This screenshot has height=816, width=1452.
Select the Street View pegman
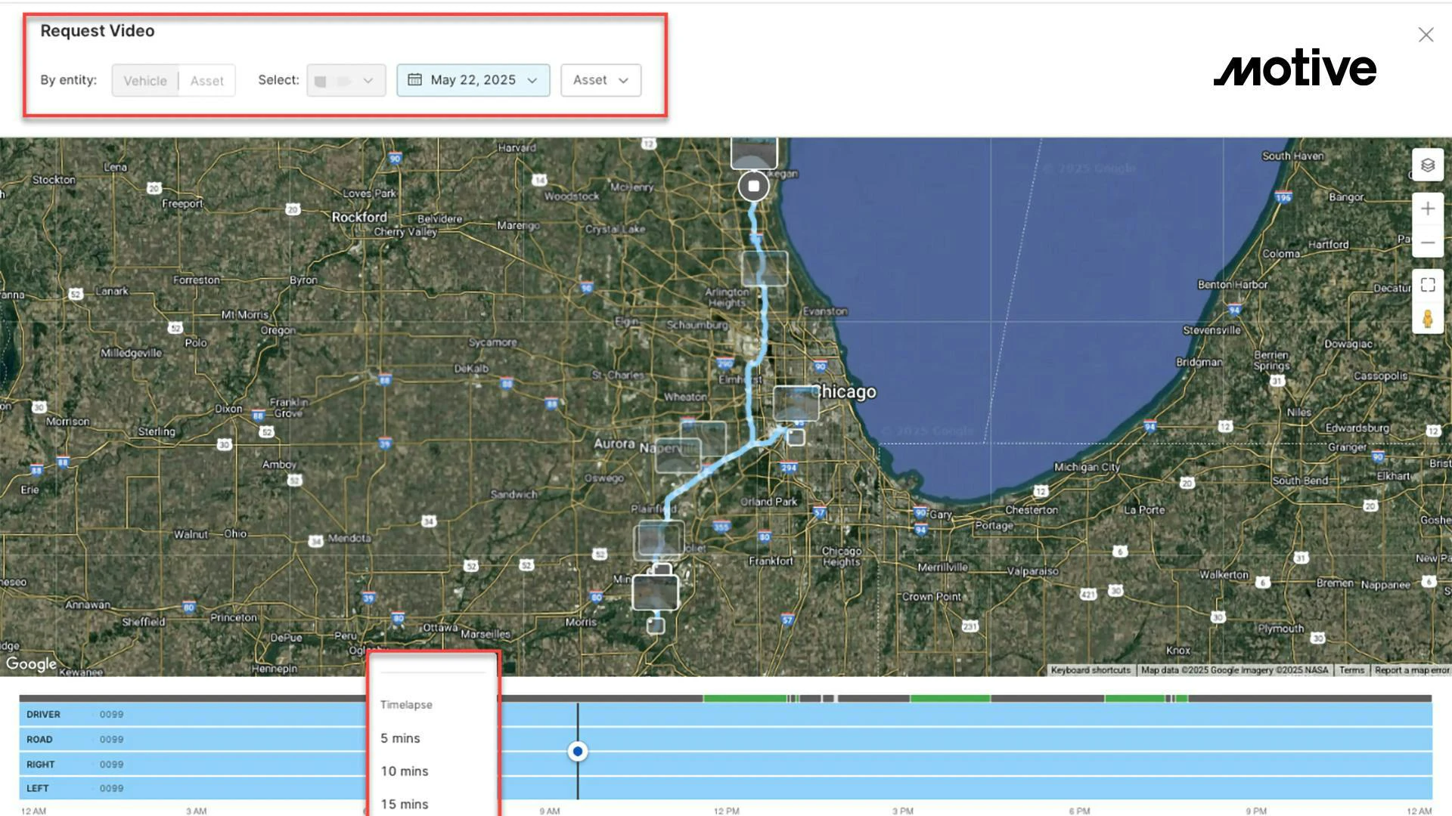(1427, 319)
